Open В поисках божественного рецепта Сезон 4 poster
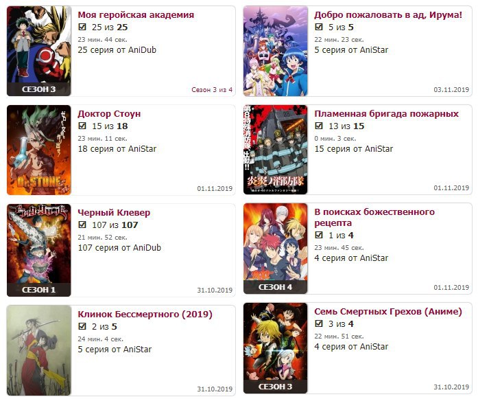The image size is (489, 399). click(276, 249)
